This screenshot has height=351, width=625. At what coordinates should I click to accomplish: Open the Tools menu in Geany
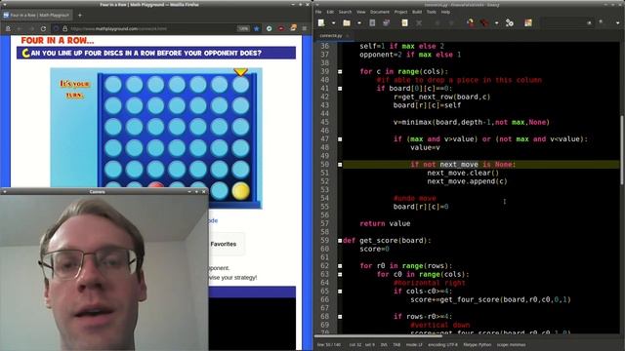431,12
